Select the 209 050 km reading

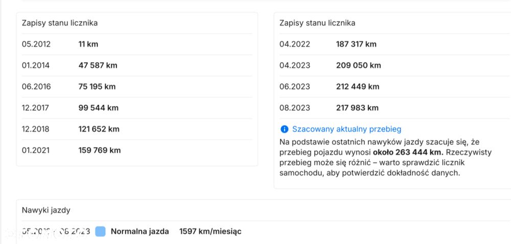[x=358, y=65]
